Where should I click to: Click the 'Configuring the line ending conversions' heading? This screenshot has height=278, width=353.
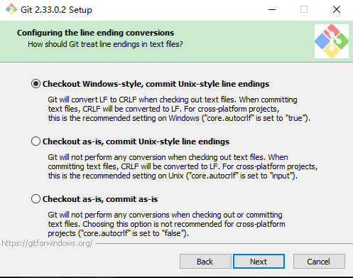point(95,33)
